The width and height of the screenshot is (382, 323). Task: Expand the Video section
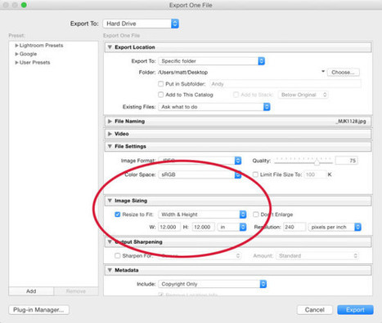pyautogui.click(x=110, y=134)
